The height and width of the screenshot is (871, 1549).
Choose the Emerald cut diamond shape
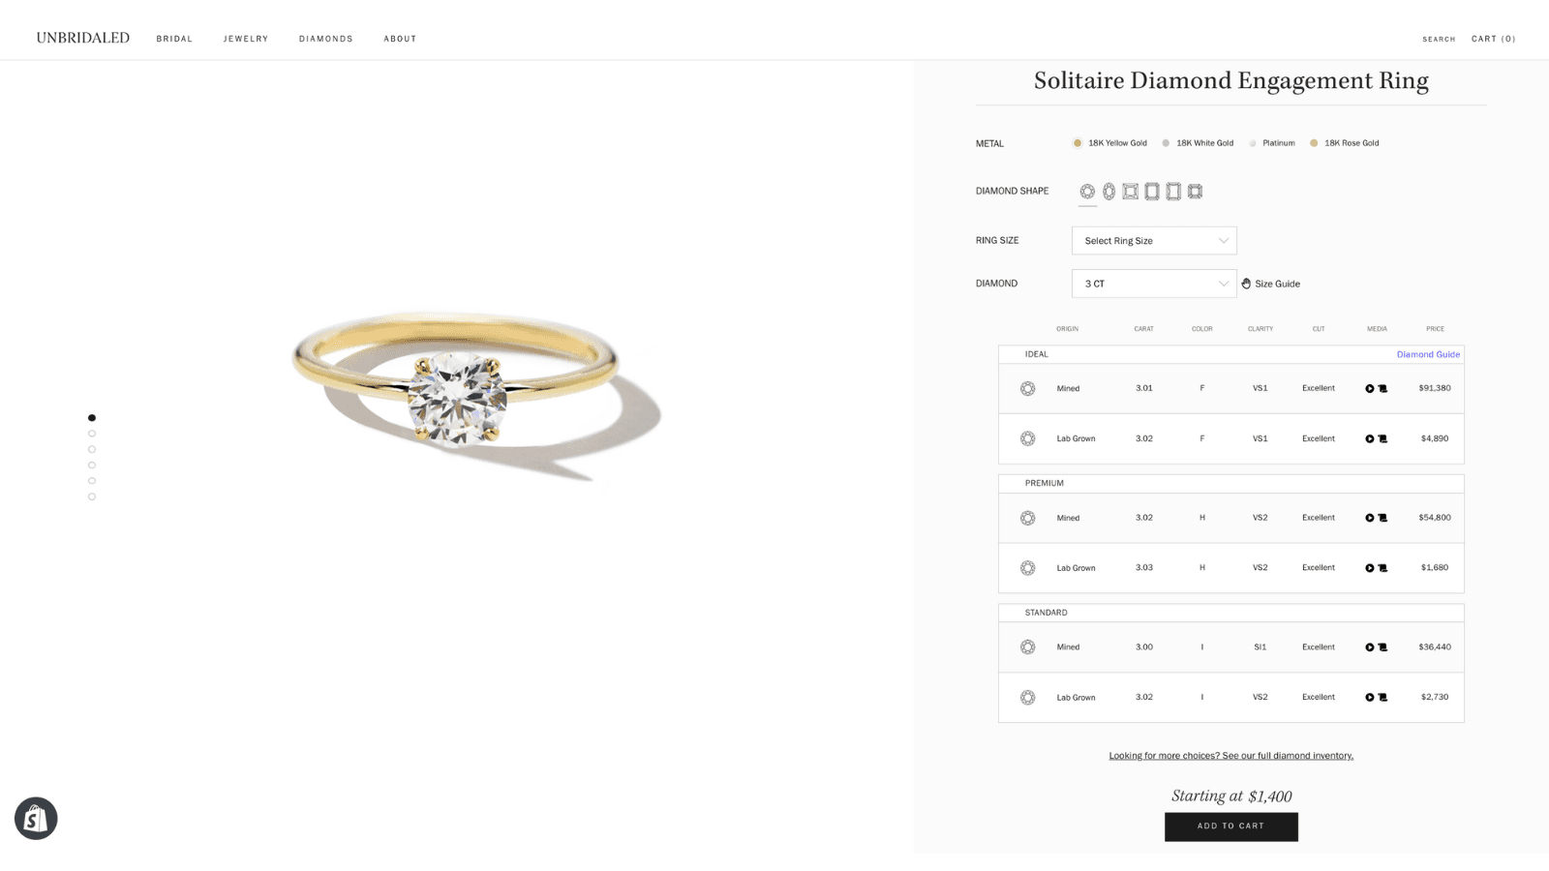pyautogui.click(x=1152, y=191)
